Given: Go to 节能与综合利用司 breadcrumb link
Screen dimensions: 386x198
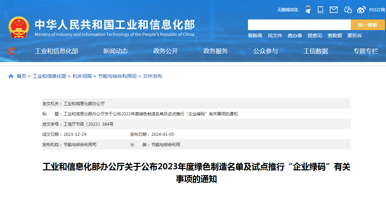Looking at the screenshot, I should click(117, 76).
